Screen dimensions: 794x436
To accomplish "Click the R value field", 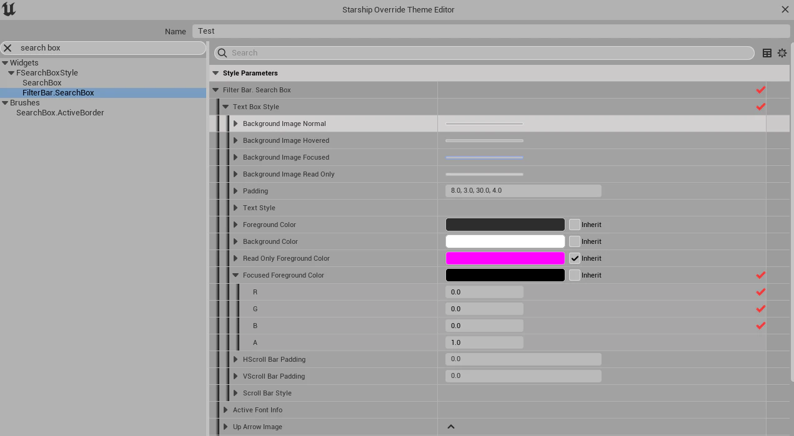I will click(x=484, y=292).
